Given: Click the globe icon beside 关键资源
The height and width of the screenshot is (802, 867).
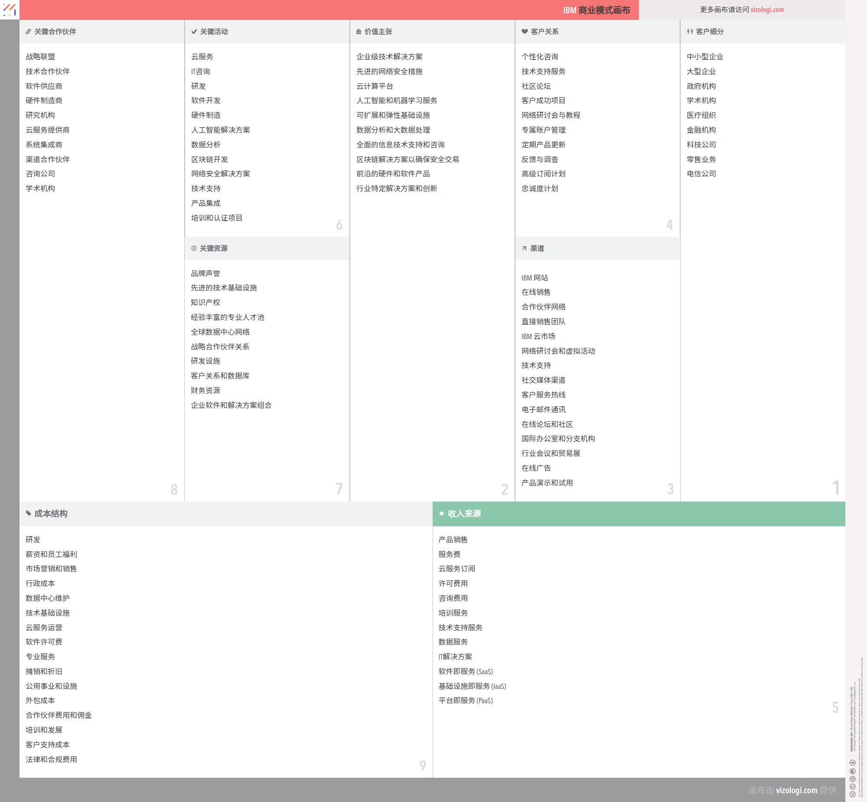Looking at the screenshot, I should [193, 248].
